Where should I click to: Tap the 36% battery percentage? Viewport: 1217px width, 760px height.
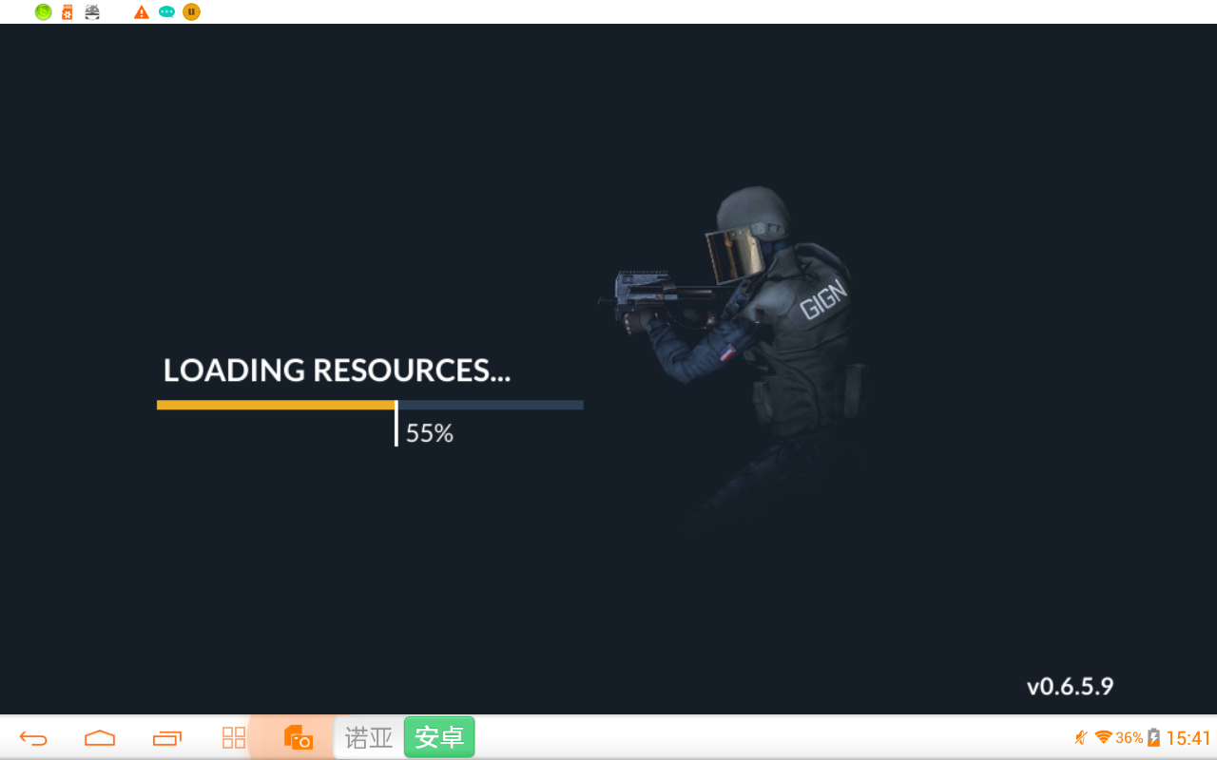1130,738
